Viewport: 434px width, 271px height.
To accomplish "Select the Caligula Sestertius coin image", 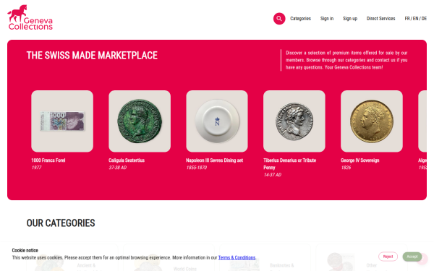I will (x=140, y=121).
